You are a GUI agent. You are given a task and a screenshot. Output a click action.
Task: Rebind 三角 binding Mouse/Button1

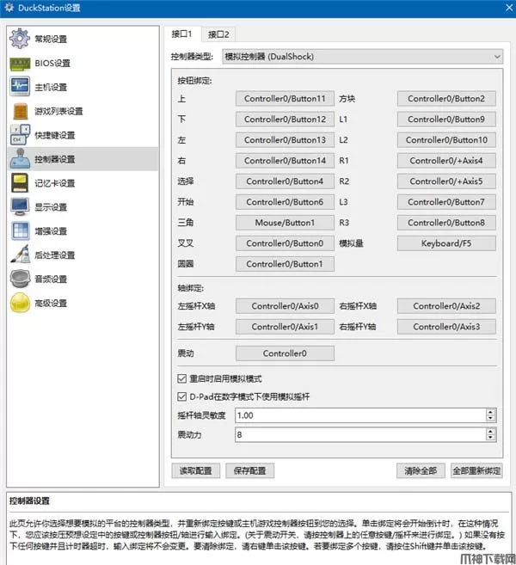point(285,223)
